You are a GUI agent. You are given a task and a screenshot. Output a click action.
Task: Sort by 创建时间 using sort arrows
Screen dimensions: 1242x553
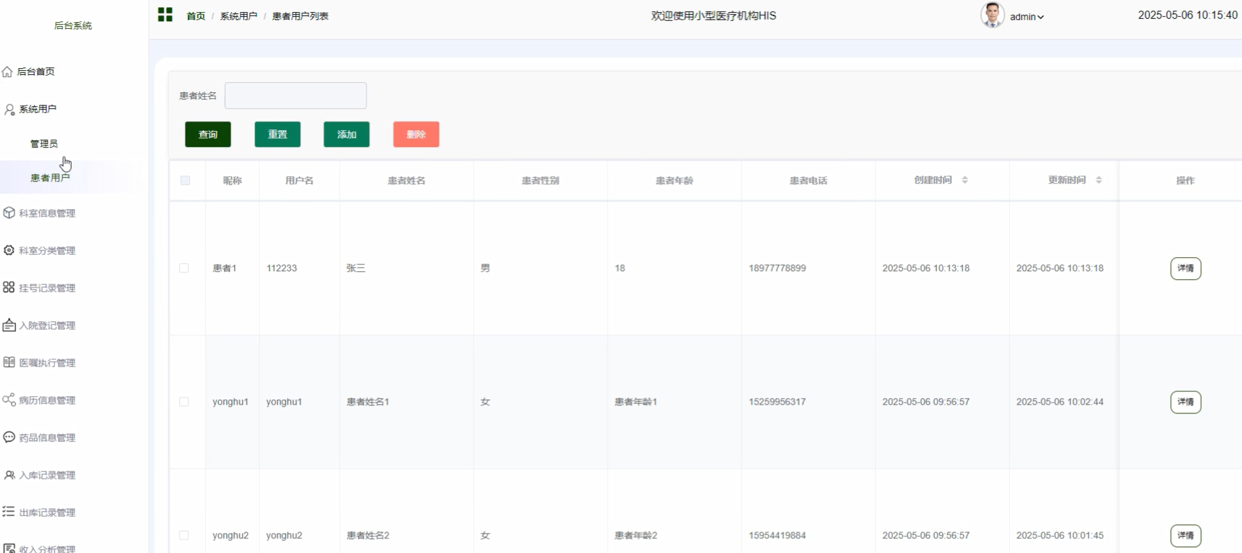pyautogui.click(x=964, y=180)
